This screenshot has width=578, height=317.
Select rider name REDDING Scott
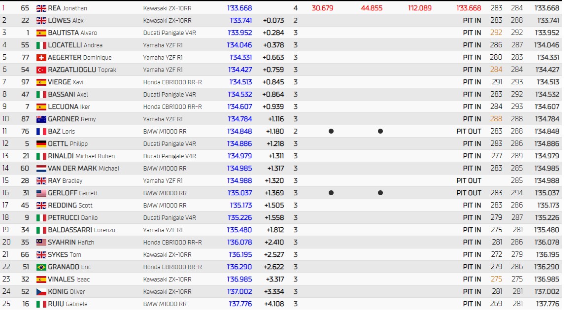coord(70,205)
